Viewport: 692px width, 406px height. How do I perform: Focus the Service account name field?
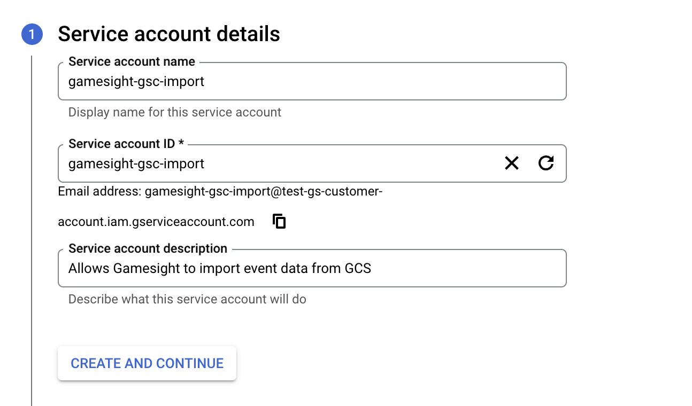point(312,81)
